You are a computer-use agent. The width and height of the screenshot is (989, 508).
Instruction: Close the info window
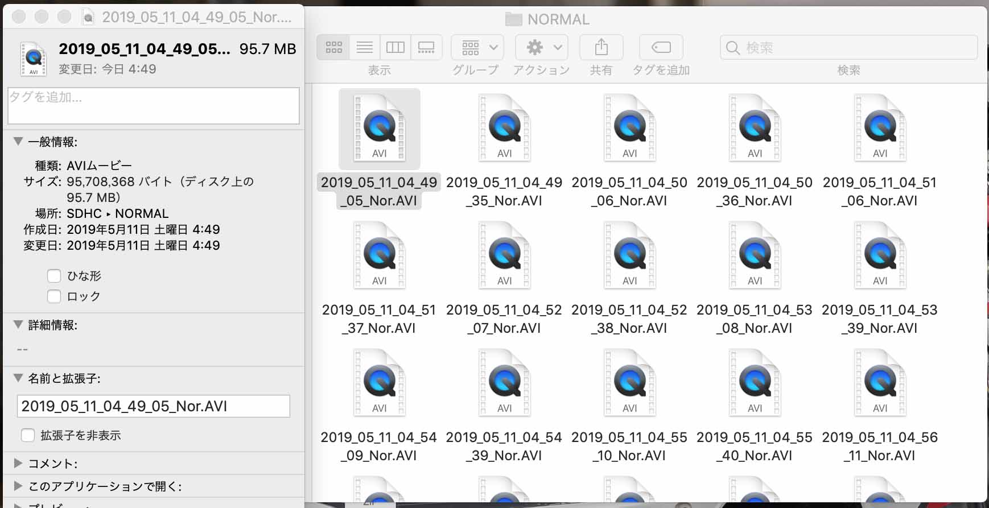[19, 17]
